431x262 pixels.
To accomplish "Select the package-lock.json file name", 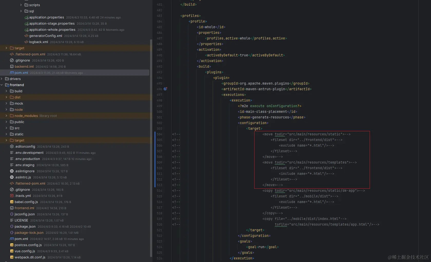I will click(x=29, y=233).
